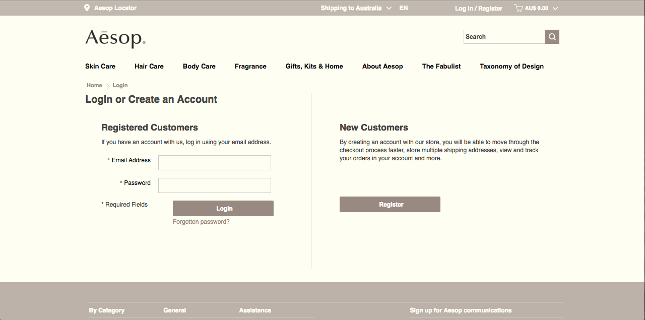Open the Aesop Locator link
Image resolution: width=645 pixels, height=320 pixels.
pyautogui.click(x=115, y=8)
